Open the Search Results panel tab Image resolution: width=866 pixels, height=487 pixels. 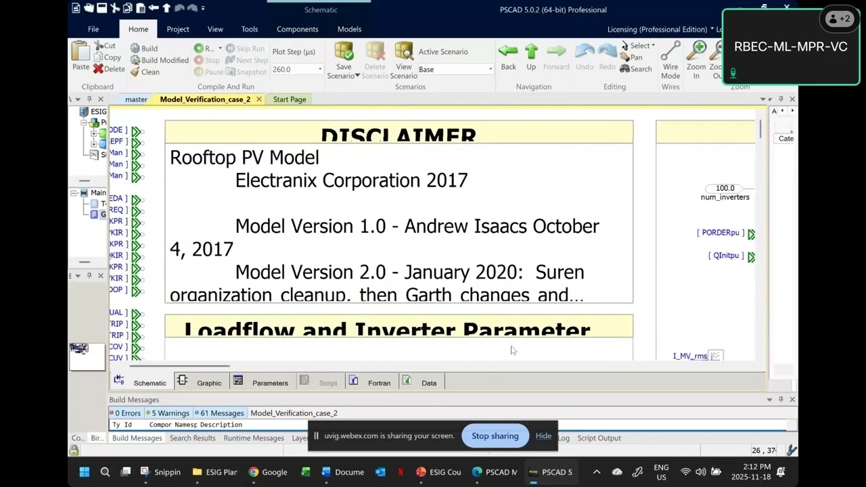[192, 438]
